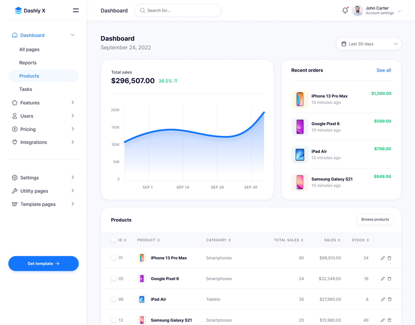Image resolution: width=415 pixels, height=325 pixels.
Task: Delete the iPad Air product row
Action: click(390, 299)
